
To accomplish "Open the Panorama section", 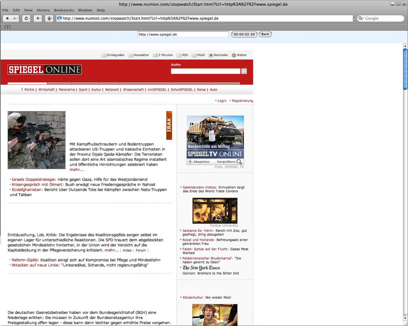I will (67, 90).
